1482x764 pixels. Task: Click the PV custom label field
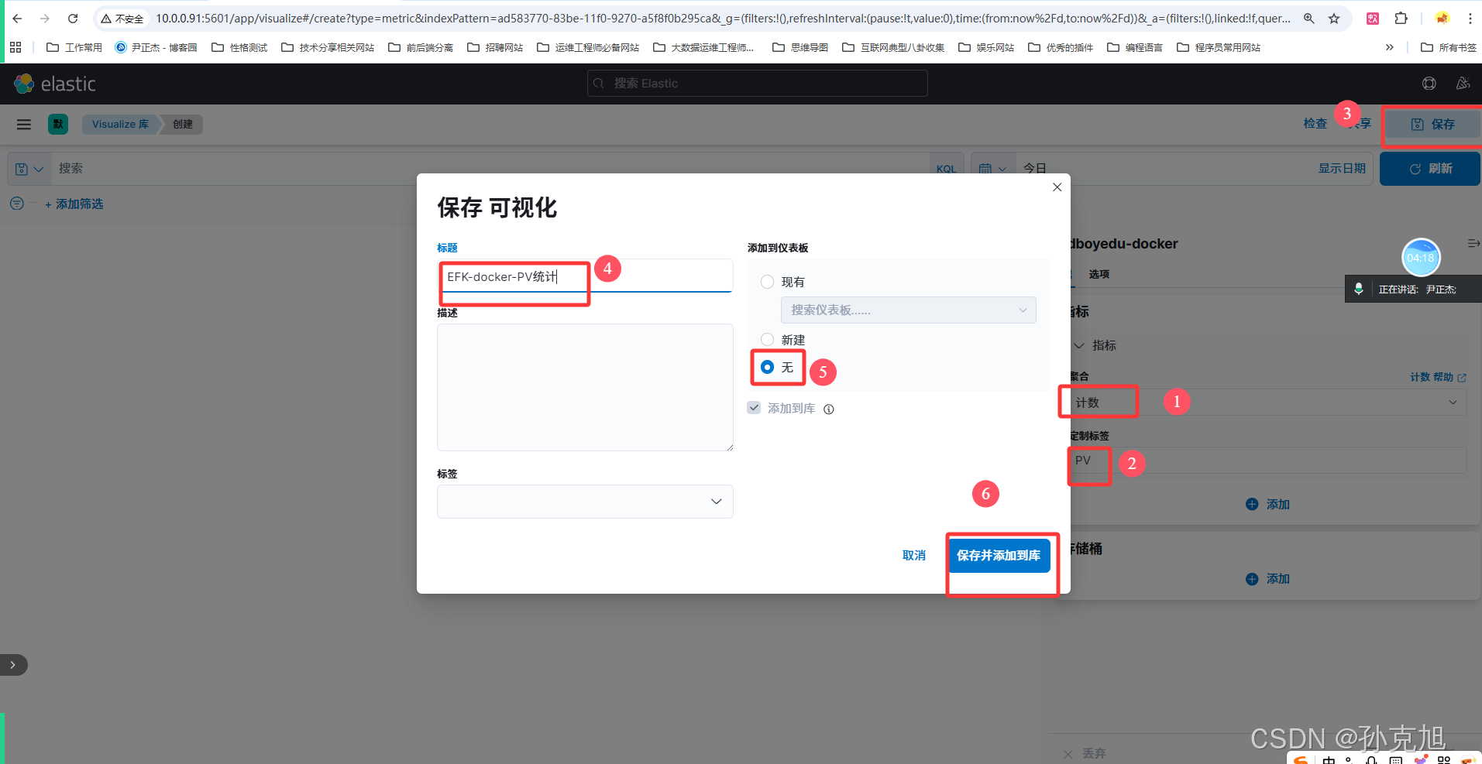tap(1269, 461)
